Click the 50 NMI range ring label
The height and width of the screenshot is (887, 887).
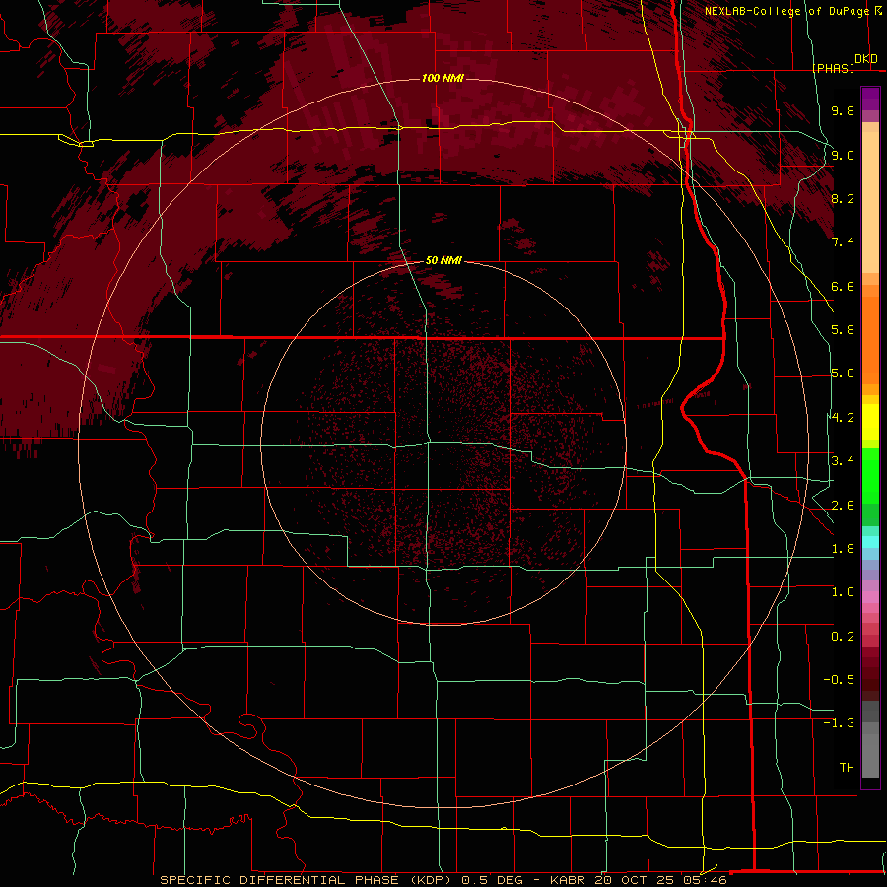(x=443, y=260)
